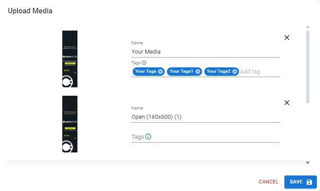Cancel the media upload
The image size is (320, 191).
coord(268,182)
